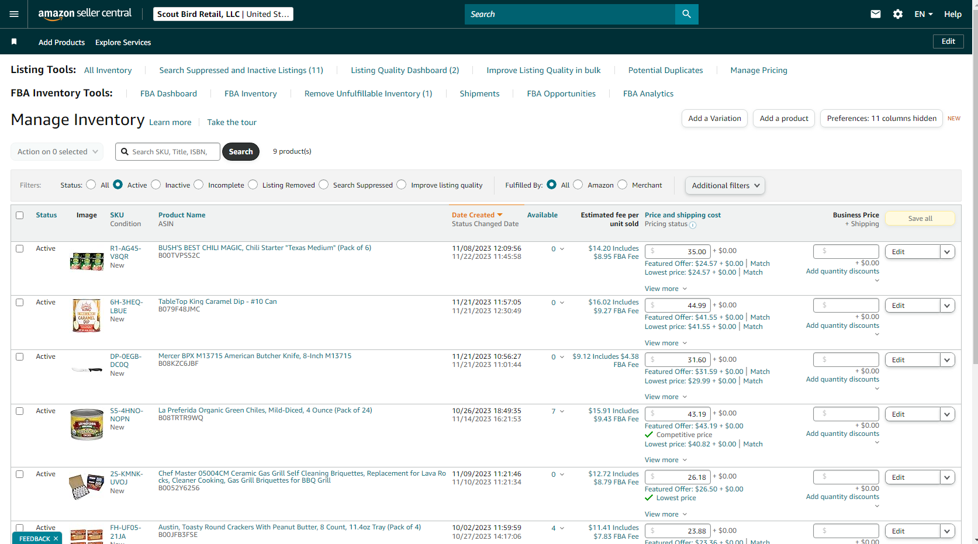Click the Add Products bookmark link
The width and height of the screenshot is (978, 544).
coord(61,42)
